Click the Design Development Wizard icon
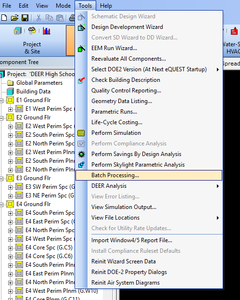The height and width of the screenshot is (300, 240). click(x=82, y=27)
